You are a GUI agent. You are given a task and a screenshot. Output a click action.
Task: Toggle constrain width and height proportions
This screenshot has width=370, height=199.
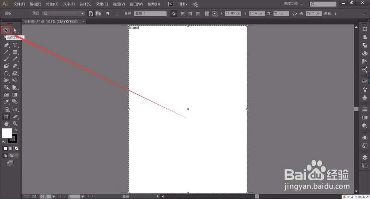pos(295,13)
